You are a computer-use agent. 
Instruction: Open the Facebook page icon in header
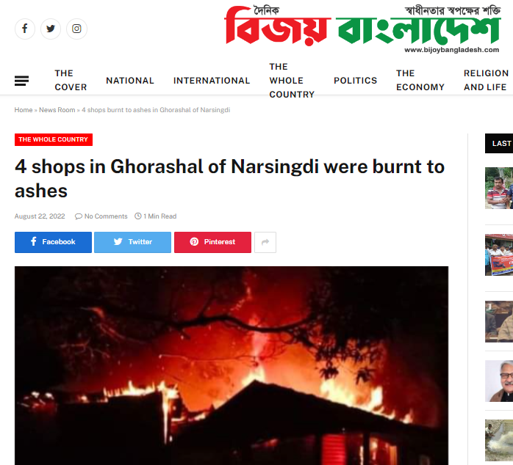(x=25, y=29)
